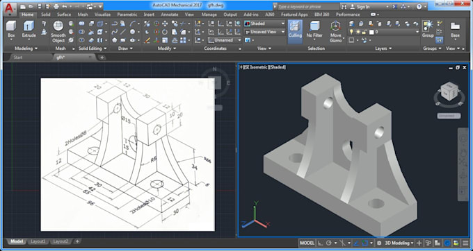Click the ViewCube in the 3D viewport

coord(449,92)
